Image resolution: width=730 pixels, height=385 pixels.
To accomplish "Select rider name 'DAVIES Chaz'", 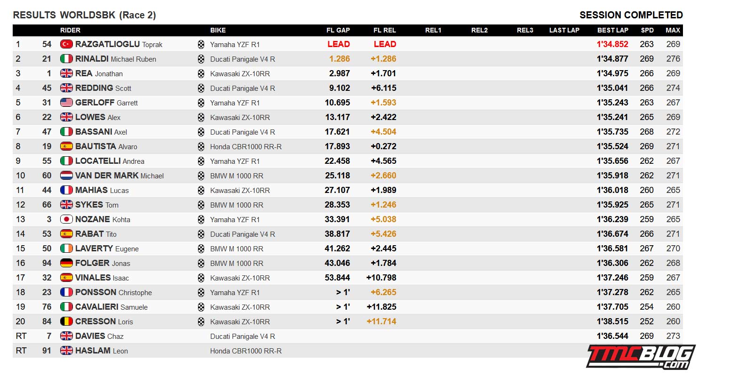I will point(99,336).
